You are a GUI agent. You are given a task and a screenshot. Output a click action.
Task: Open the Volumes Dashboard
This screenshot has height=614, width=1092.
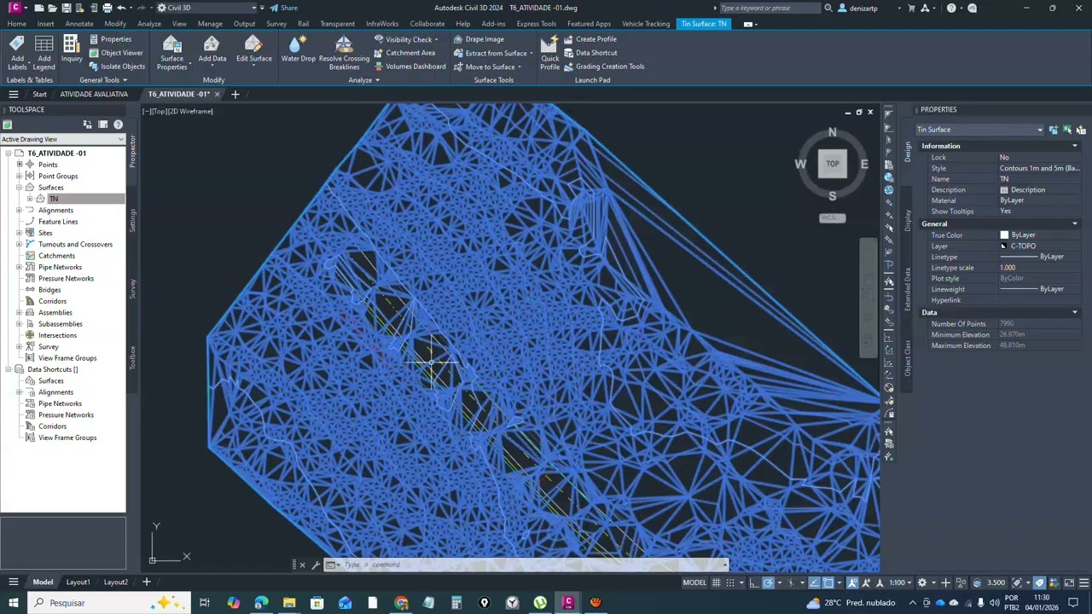click(x=409, y=67)
